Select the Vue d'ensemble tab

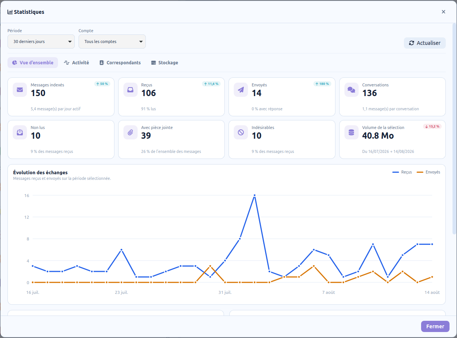pyautogui.click(x=33, y=63)
